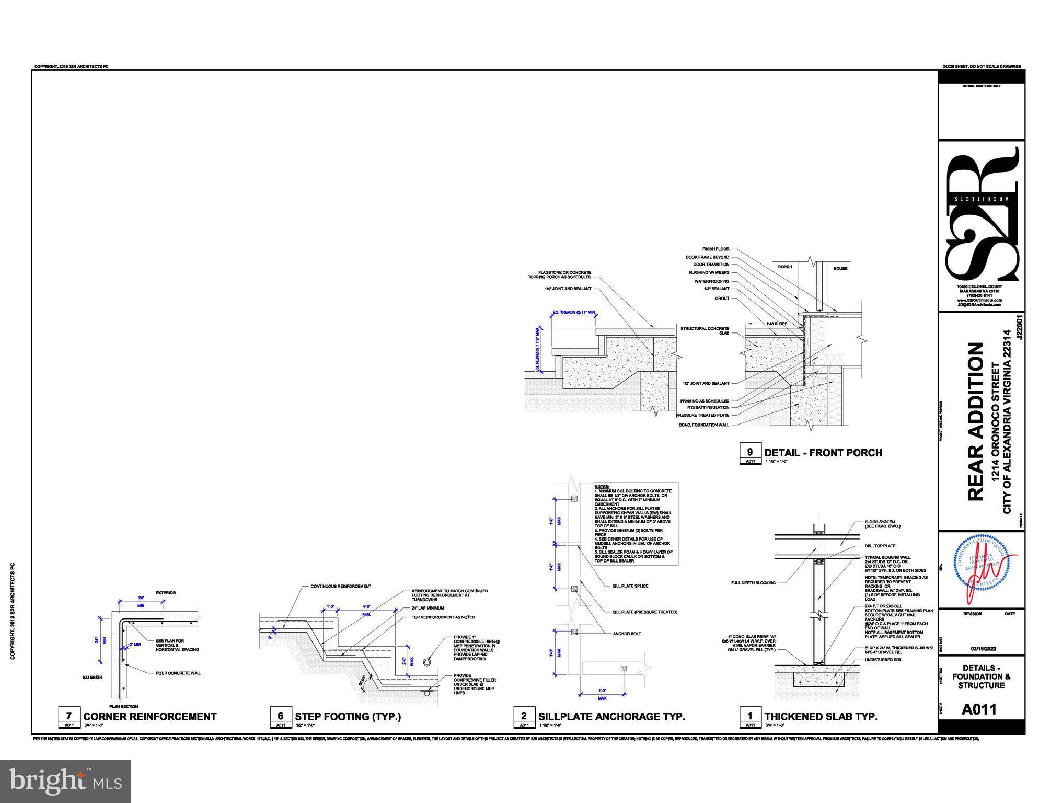1039x803 pixels.
Task: Select the detail number 9 tag box
Action: click(x=750, y=453)
